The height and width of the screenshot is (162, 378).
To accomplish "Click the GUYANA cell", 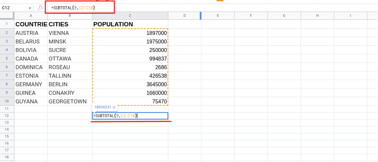I will click(x=31, y=102).
